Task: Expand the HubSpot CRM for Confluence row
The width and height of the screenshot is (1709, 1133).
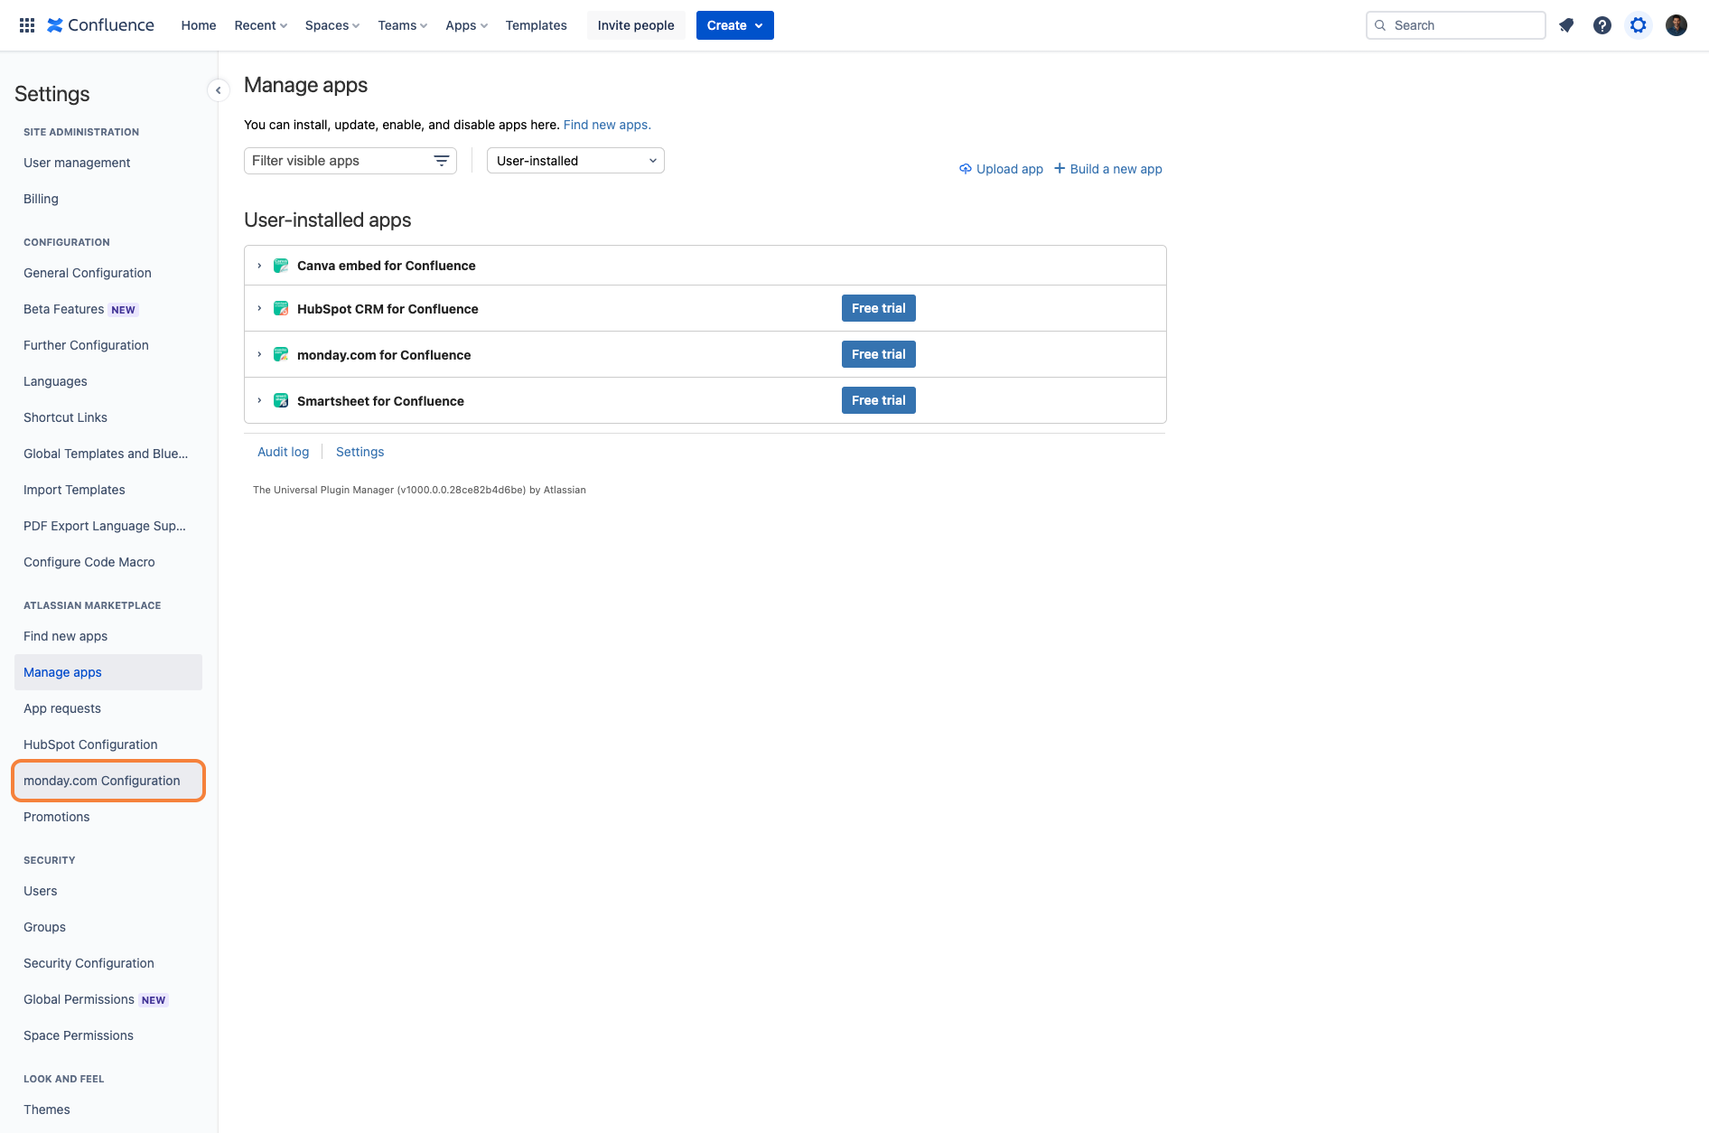Action: click(259, 309)
